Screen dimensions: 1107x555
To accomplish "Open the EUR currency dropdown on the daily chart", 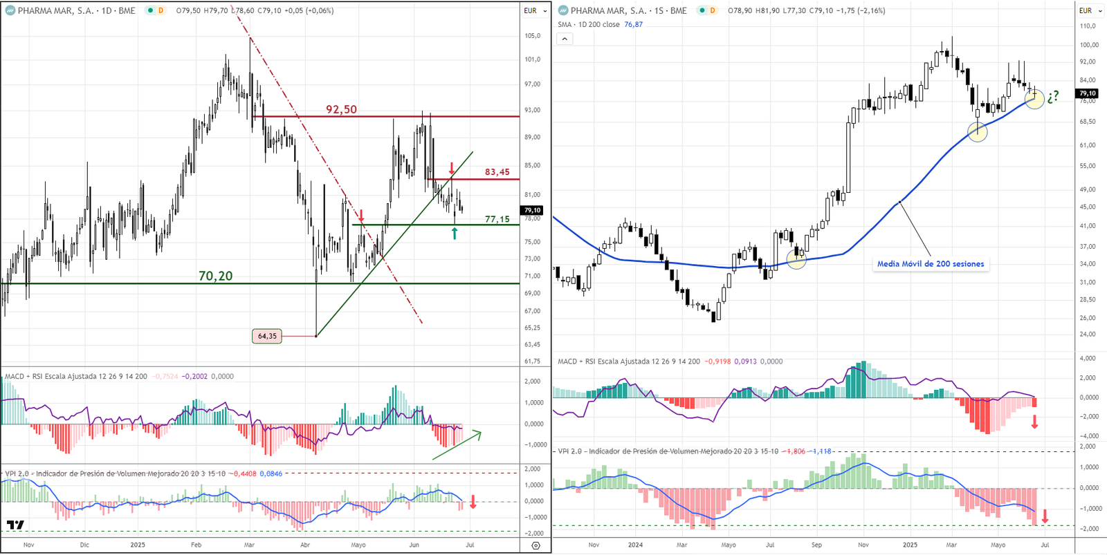I will coord(536,10).
